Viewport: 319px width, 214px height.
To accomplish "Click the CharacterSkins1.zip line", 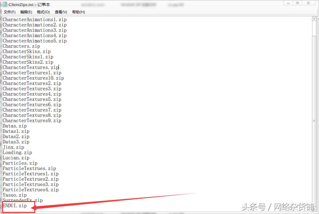I will tap(28, 57).
